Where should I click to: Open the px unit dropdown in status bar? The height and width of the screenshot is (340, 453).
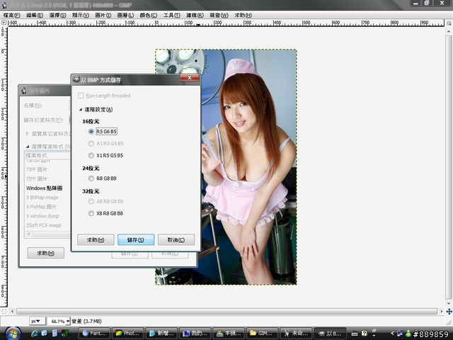(x=38, y=321)
